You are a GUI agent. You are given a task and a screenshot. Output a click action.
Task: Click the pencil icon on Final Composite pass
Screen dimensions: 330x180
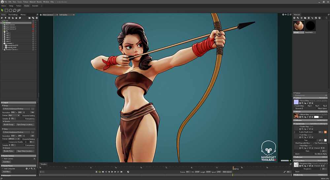click(29, 169)
